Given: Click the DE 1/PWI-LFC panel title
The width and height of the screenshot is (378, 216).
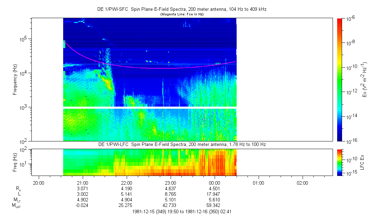Looking at the screenshot, I should pyautogui.click(x=181, y=145).
